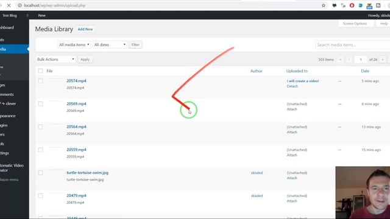Open the 20559.mp4 media item
Screen dimensions: 390x219
[x=76, y=150]
